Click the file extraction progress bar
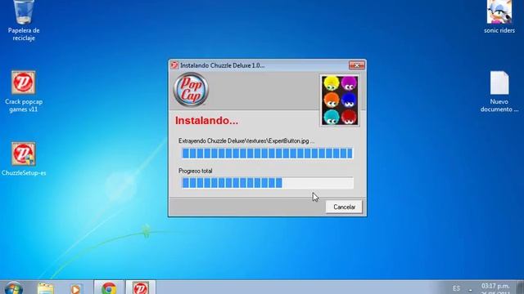This screenshot has width=524, height=294. [267, 154]
